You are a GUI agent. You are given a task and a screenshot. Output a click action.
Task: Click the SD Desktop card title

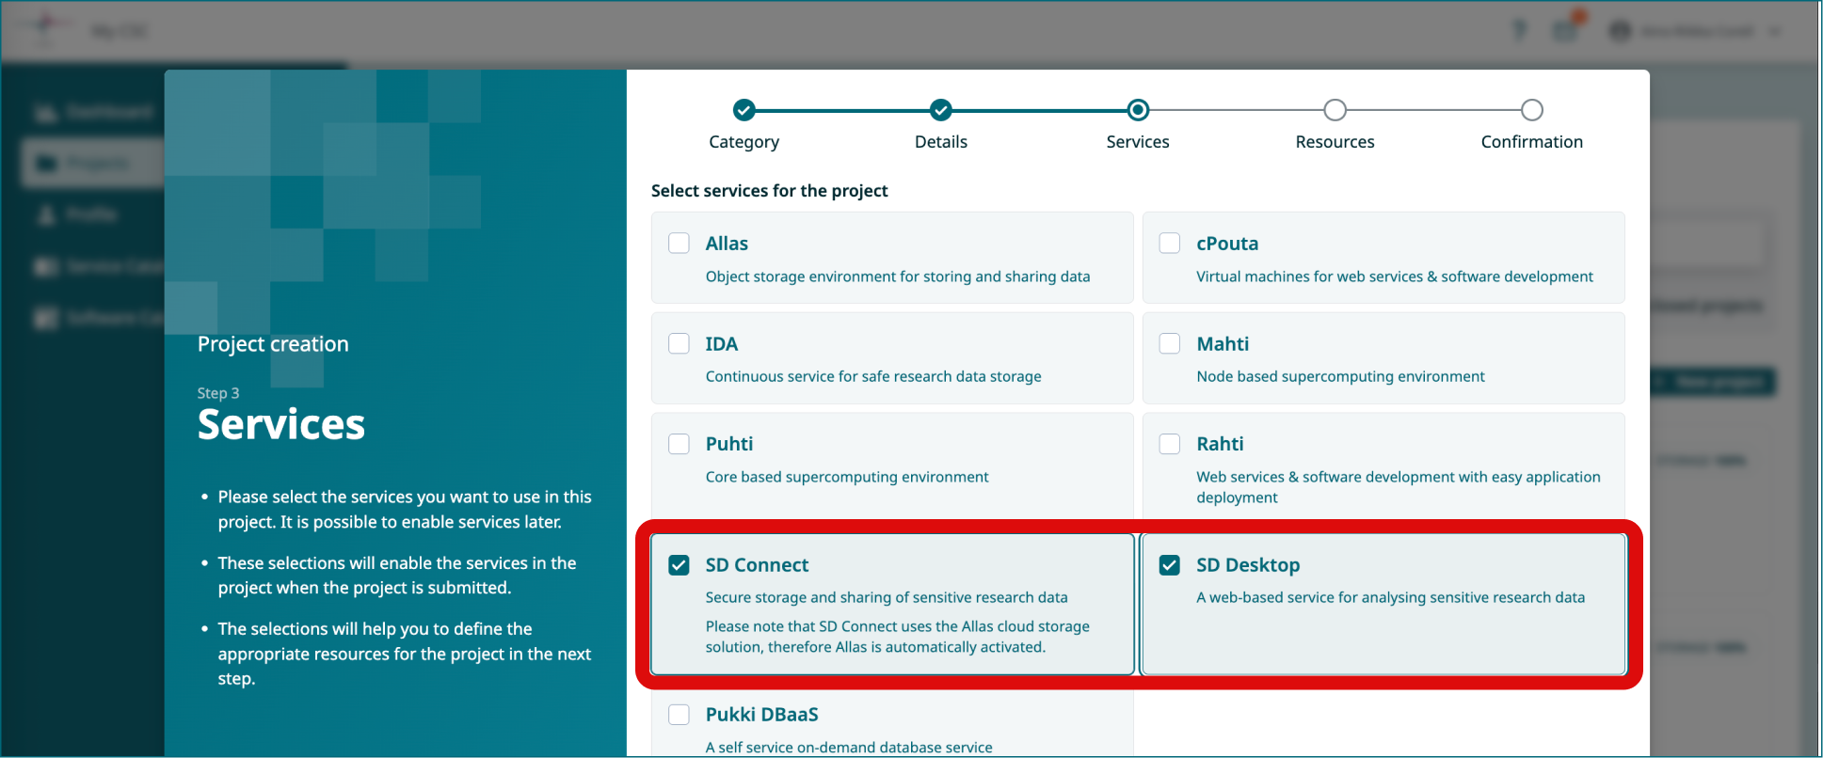(x=1248, y=565)
